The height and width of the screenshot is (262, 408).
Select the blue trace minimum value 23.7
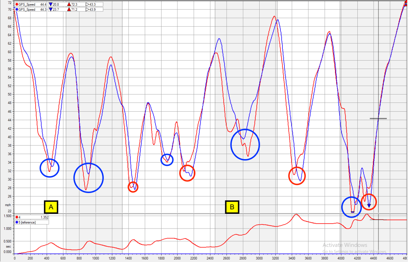coord(56,9)
